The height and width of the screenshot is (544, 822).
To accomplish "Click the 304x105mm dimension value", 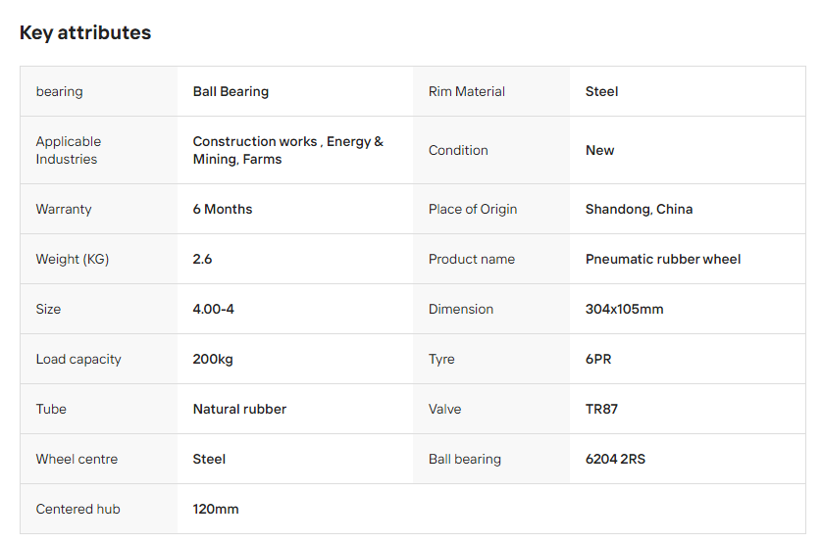I will (x=624, y=309).
